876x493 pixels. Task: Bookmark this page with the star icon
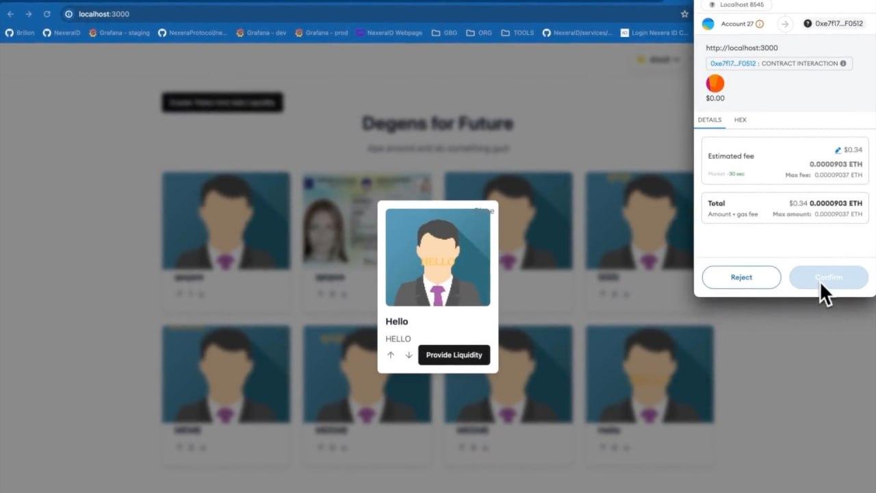[684, 14]
